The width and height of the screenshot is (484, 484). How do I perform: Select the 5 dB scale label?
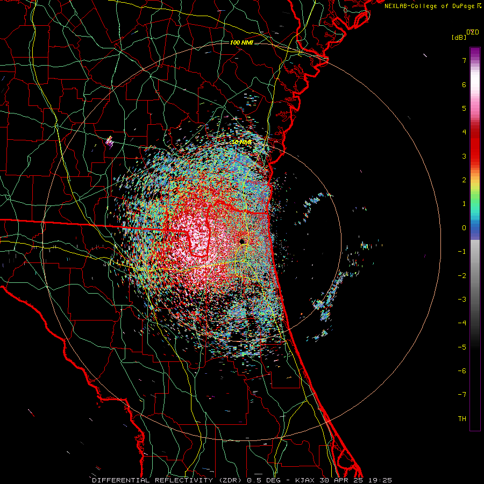pos(464,108)
